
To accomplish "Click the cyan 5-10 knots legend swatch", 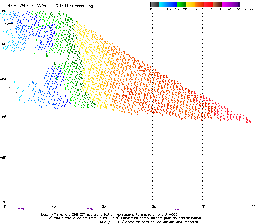I will (163, 4).
